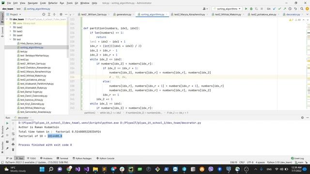Open File Explorer from taskbar
Image resolution: width=310 pixels, height=174 pixels.
pyautogui.click(x=95, y=169)
